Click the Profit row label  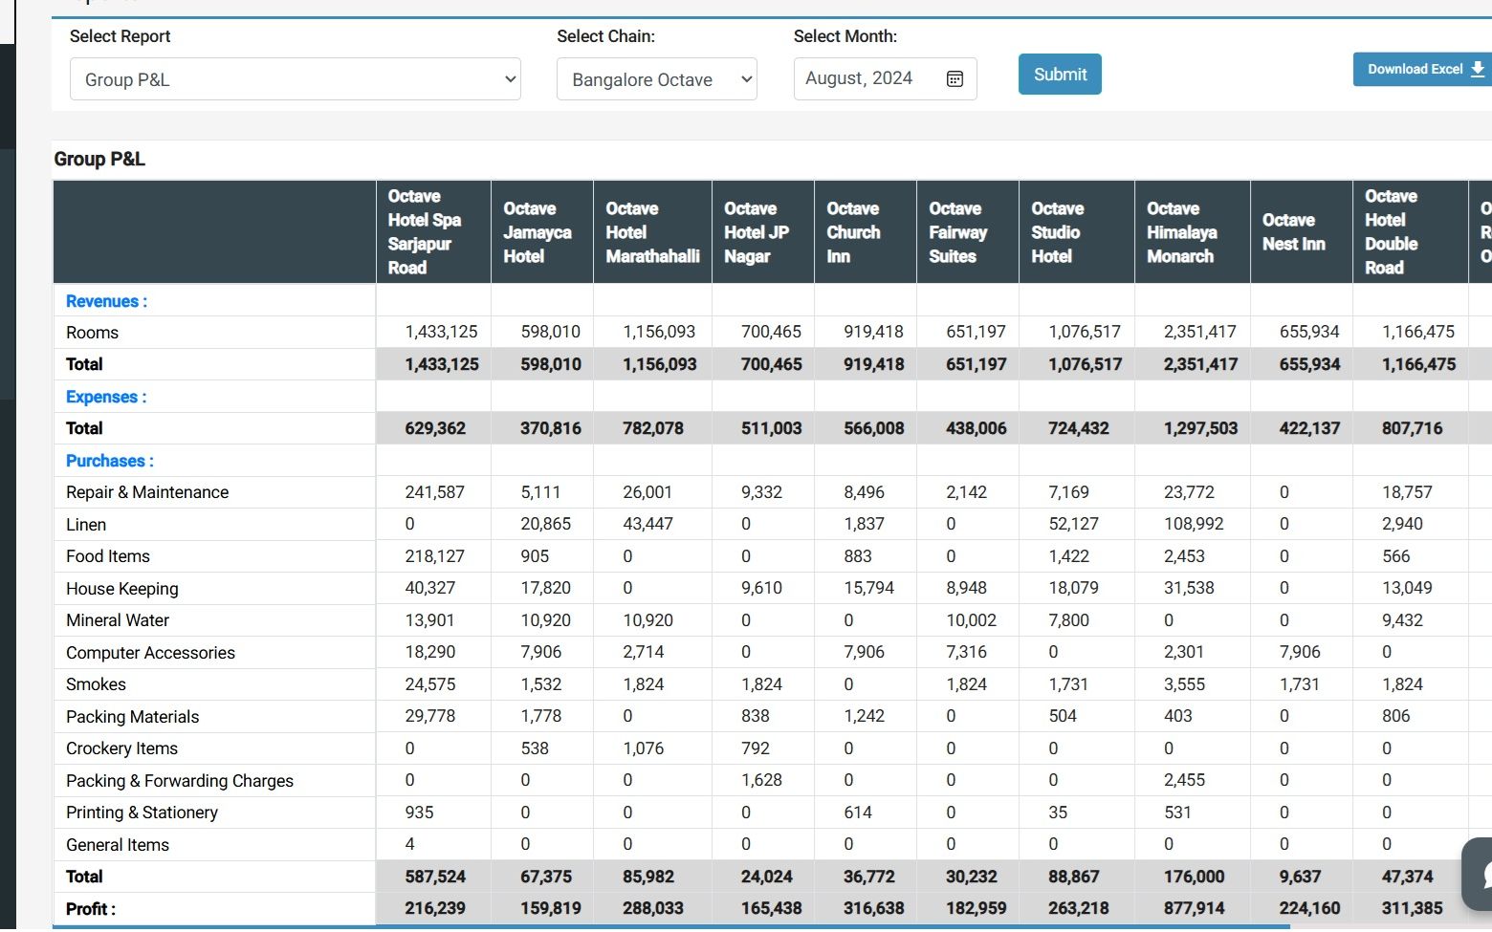pos(90,909)
